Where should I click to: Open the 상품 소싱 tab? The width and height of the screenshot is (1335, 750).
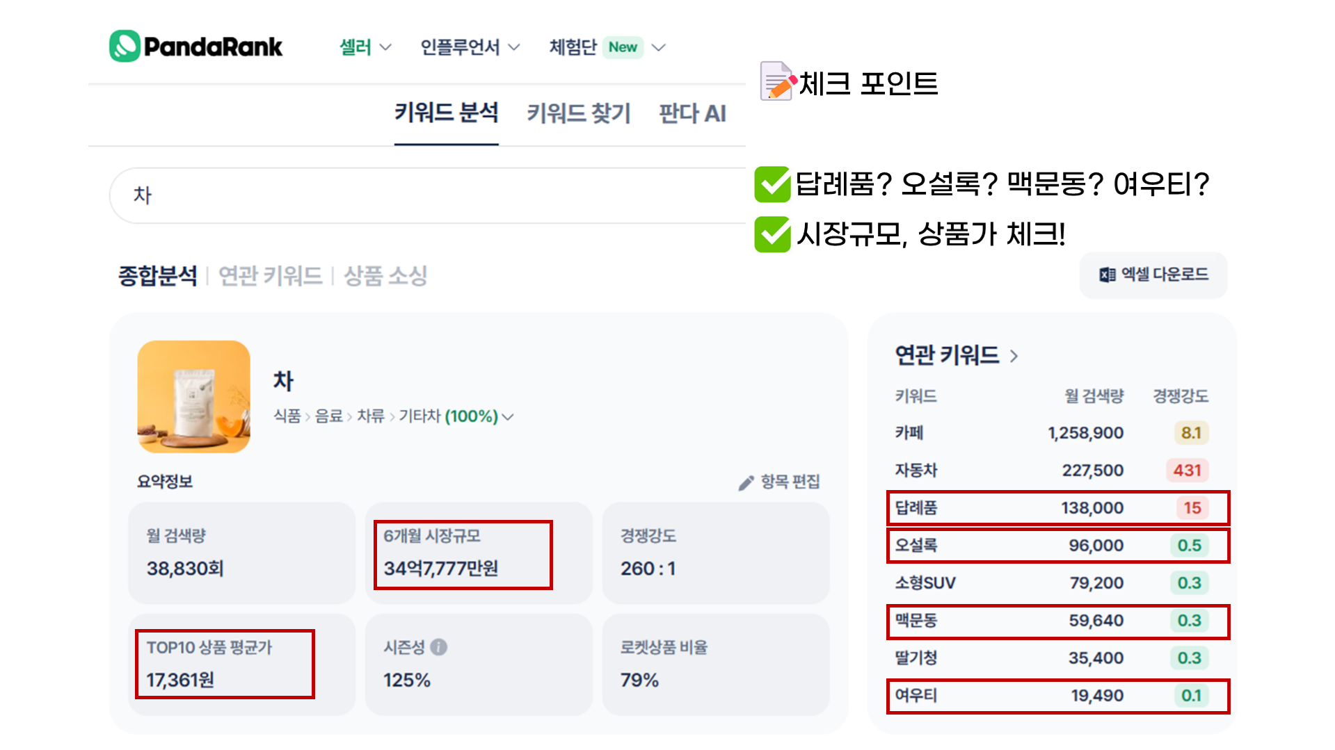tap(385, 276)
